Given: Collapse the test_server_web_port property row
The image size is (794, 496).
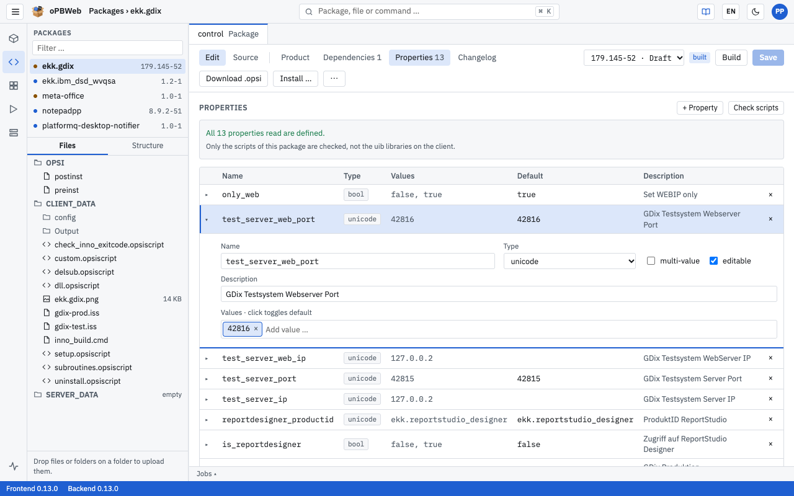Looking at the screenshot, I should point(207,219).
